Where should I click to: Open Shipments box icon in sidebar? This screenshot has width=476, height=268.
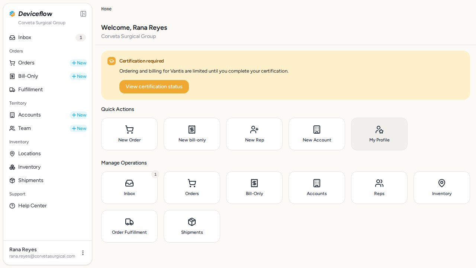click(x=12, y=181)
